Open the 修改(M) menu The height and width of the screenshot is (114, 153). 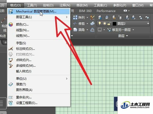tap(82, 5)
